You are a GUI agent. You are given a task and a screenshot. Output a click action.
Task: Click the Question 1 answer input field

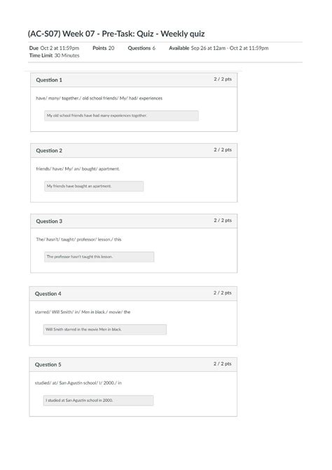(121, 116)
